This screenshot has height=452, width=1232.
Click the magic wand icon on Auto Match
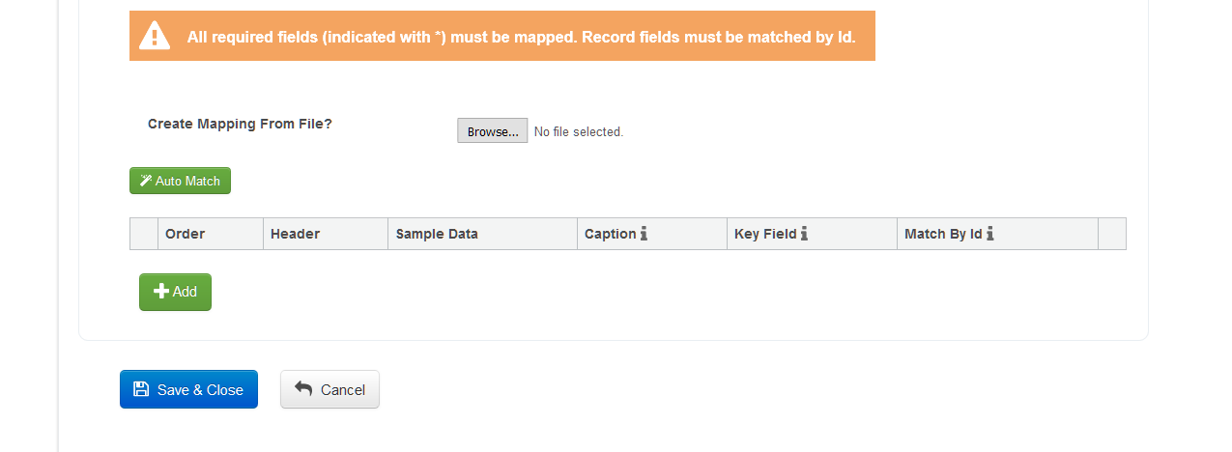click(146, 181)
